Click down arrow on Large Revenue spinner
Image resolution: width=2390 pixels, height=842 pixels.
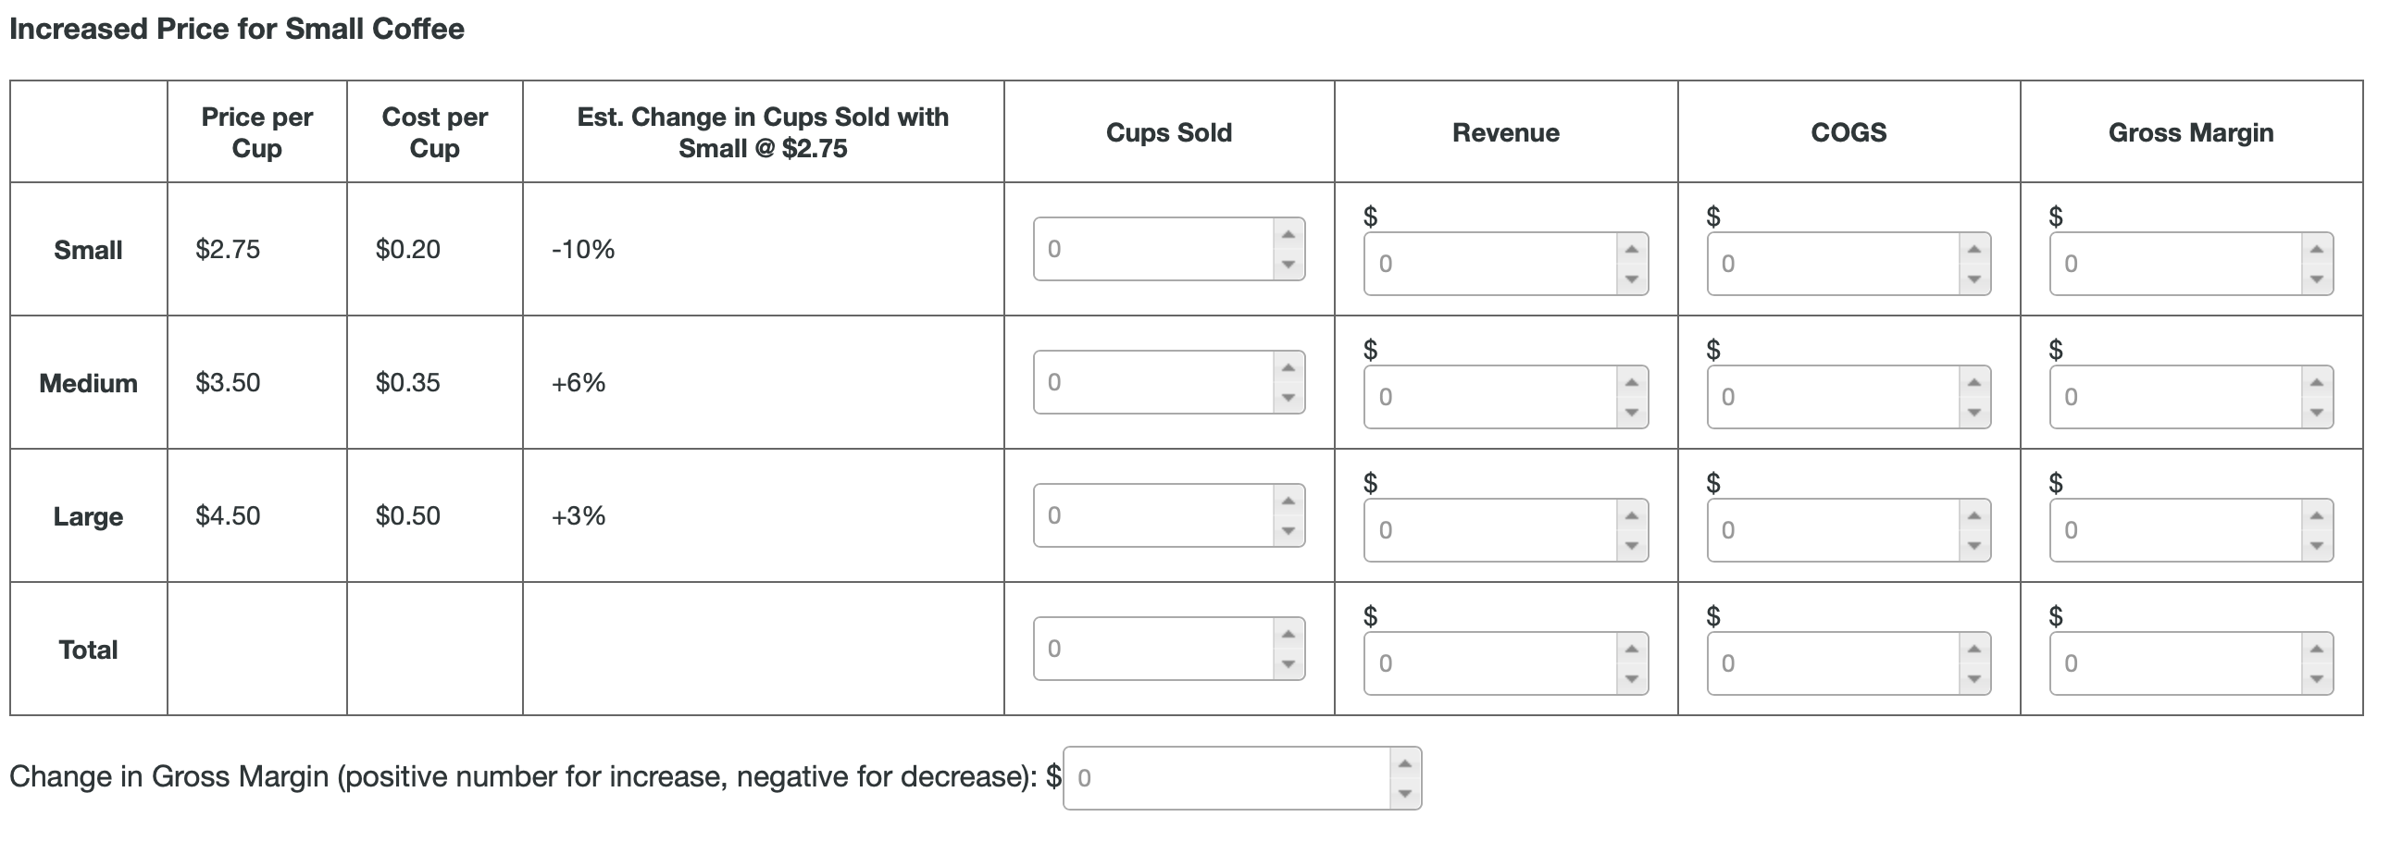pyautogui.click(x=1630, y=546)
